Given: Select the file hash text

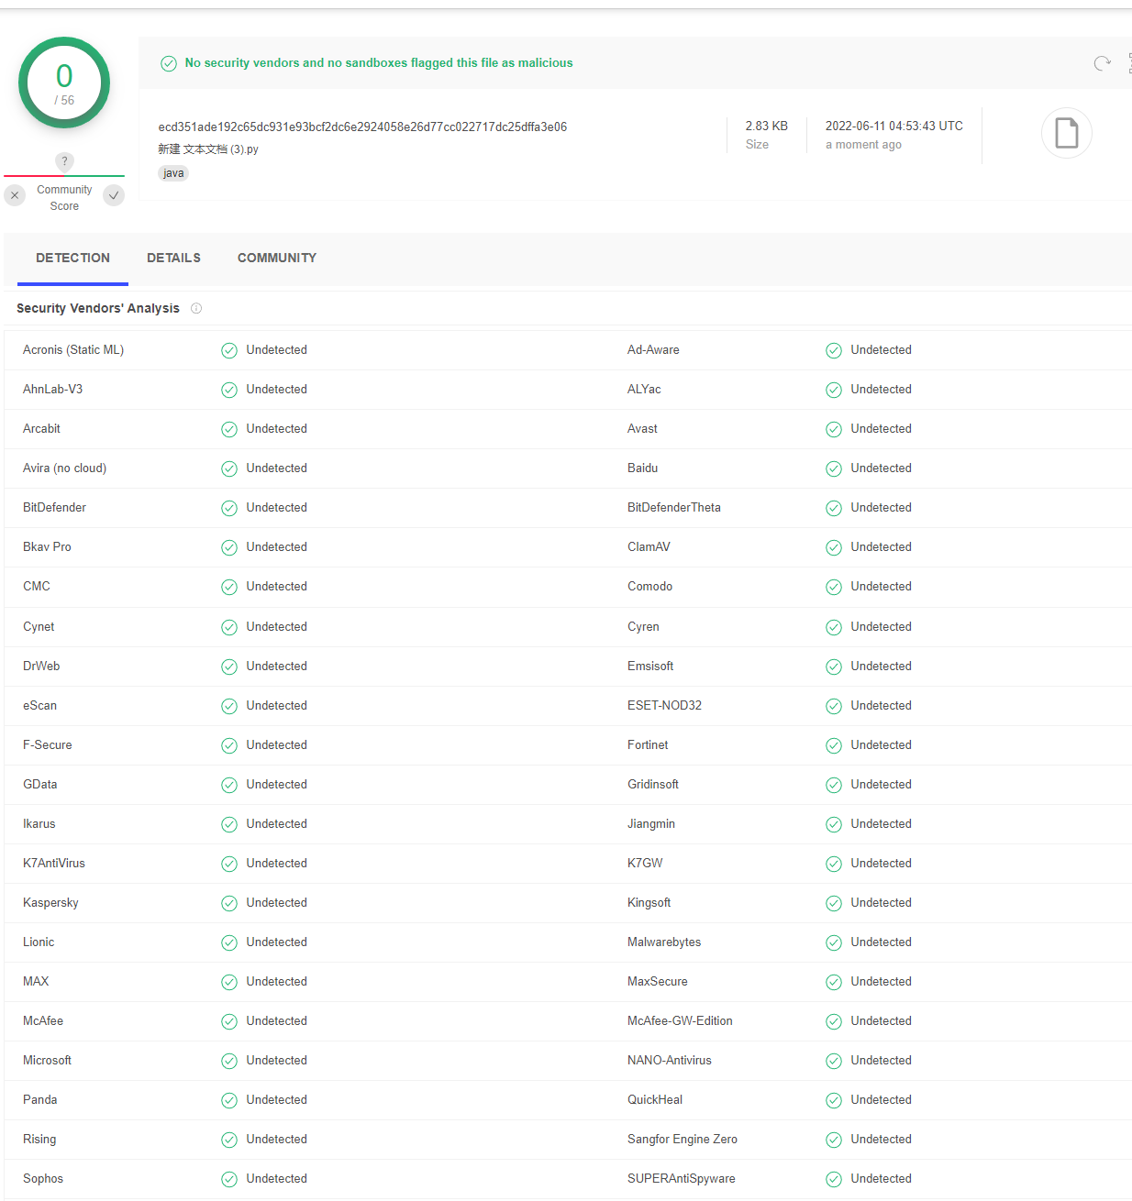Looking at the screenshot, I should click(362, 127).
